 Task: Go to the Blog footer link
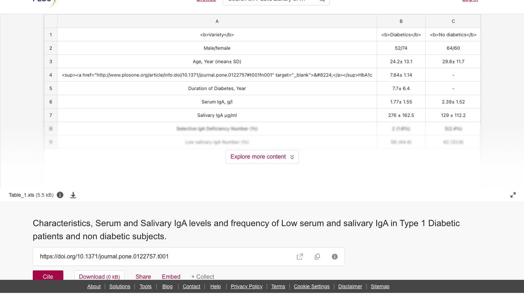tap(167, 286)
